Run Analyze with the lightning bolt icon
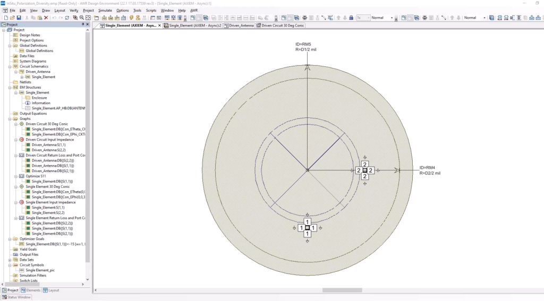 pyautogui.click(x=132, y=18)
